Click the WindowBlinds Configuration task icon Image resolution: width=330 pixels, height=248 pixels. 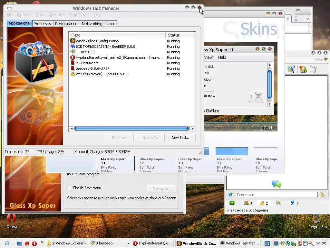(x=73, y=41)
